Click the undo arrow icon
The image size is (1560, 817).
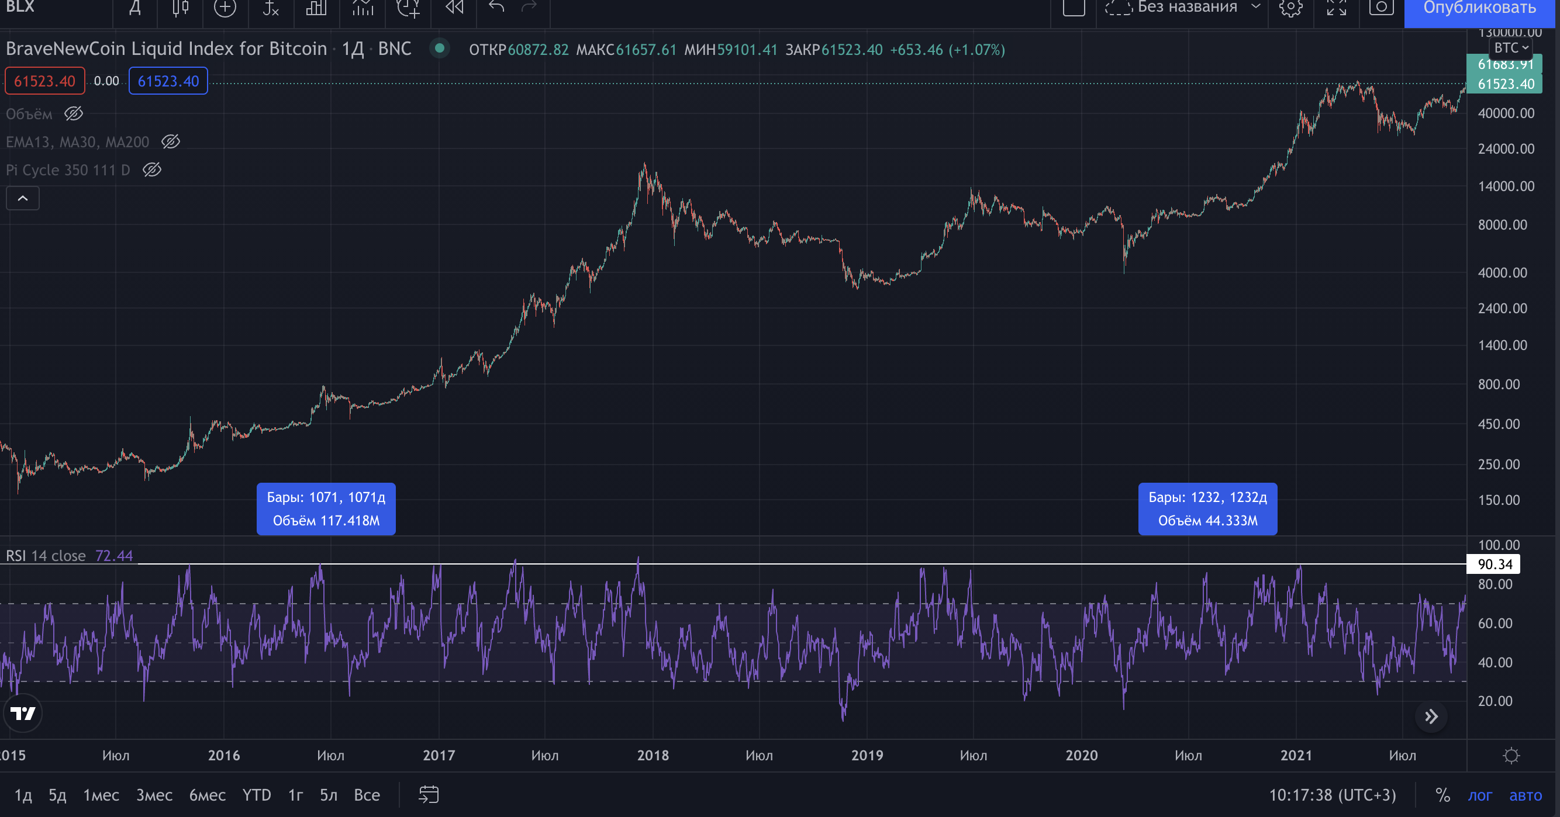tap(496, 7)
